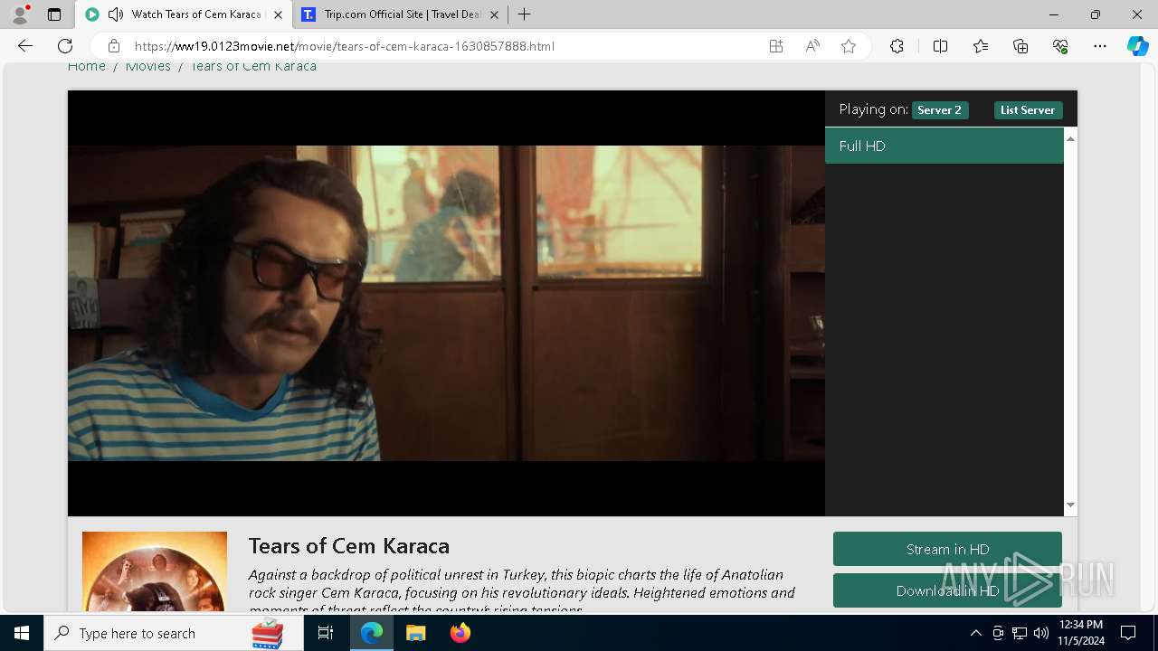Open a new browser tab
The image size is (1158, 651).
(x=525, y=14)
